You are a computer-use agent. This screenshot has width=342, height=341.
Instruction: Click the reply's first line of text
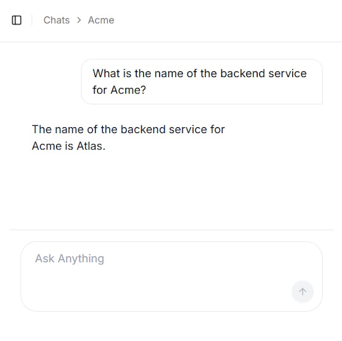point(128,129)
